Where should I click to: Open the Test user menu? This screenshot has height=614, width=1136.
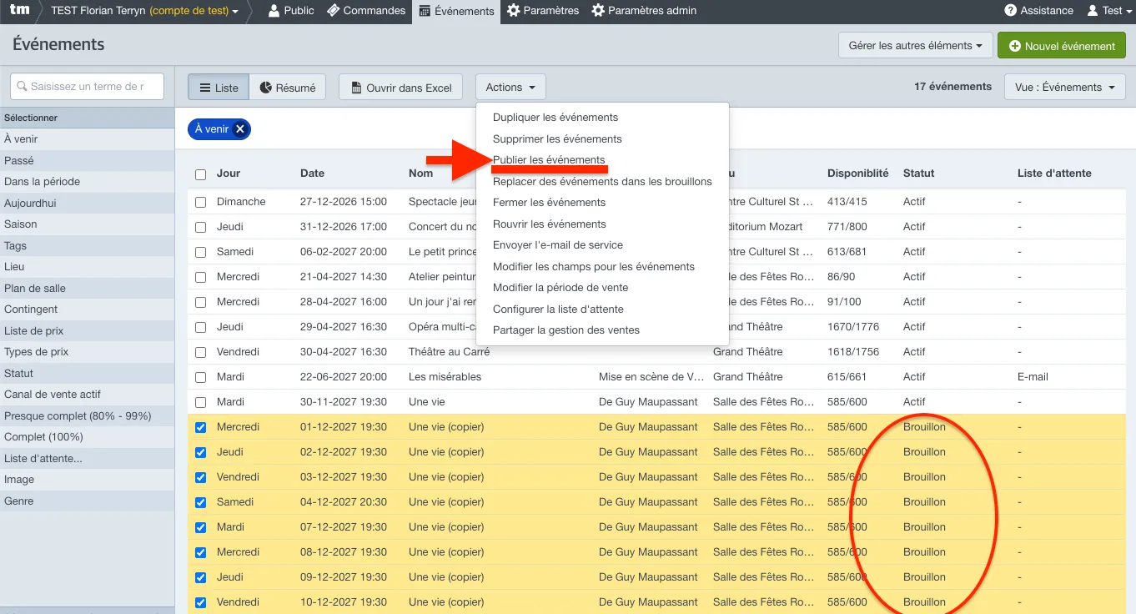coord(1111,11)
